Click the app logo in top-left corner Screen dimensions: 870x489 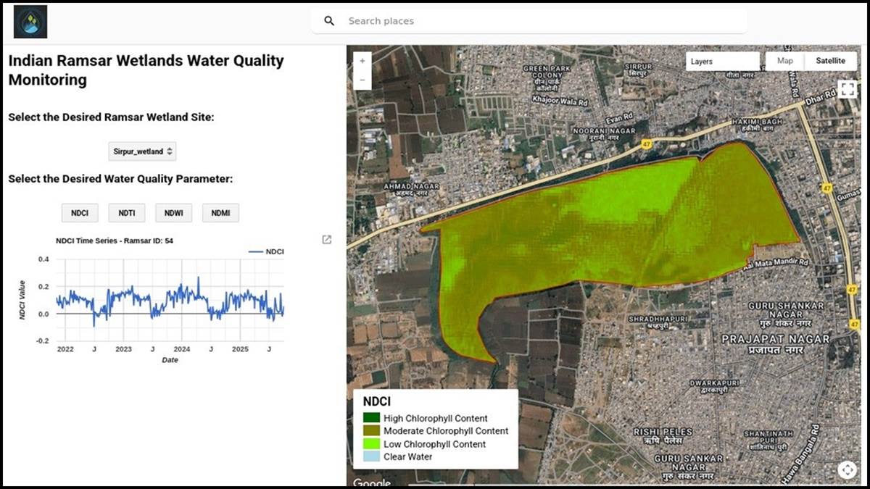30,22
